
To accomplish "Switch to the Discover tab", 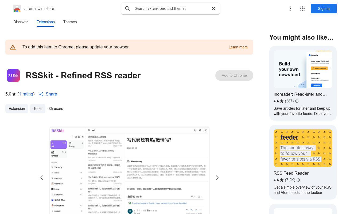I will point(21,22).
